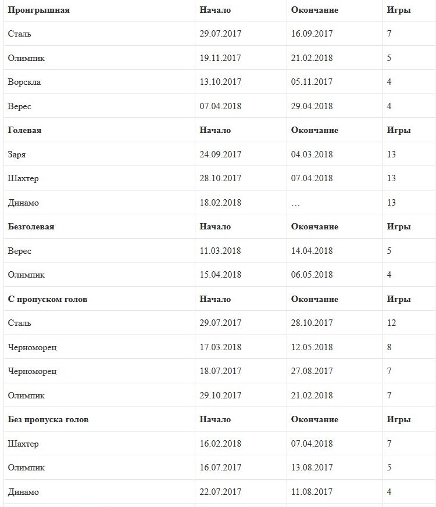Image resolution: width=436 pixels, height=507 pixels.
Task: Click the end date 05.11.2017
Action: [x=312, y=82]
